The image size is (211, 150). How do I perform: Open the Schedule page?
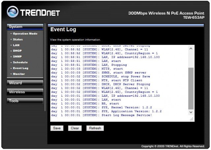click(20, 63)
